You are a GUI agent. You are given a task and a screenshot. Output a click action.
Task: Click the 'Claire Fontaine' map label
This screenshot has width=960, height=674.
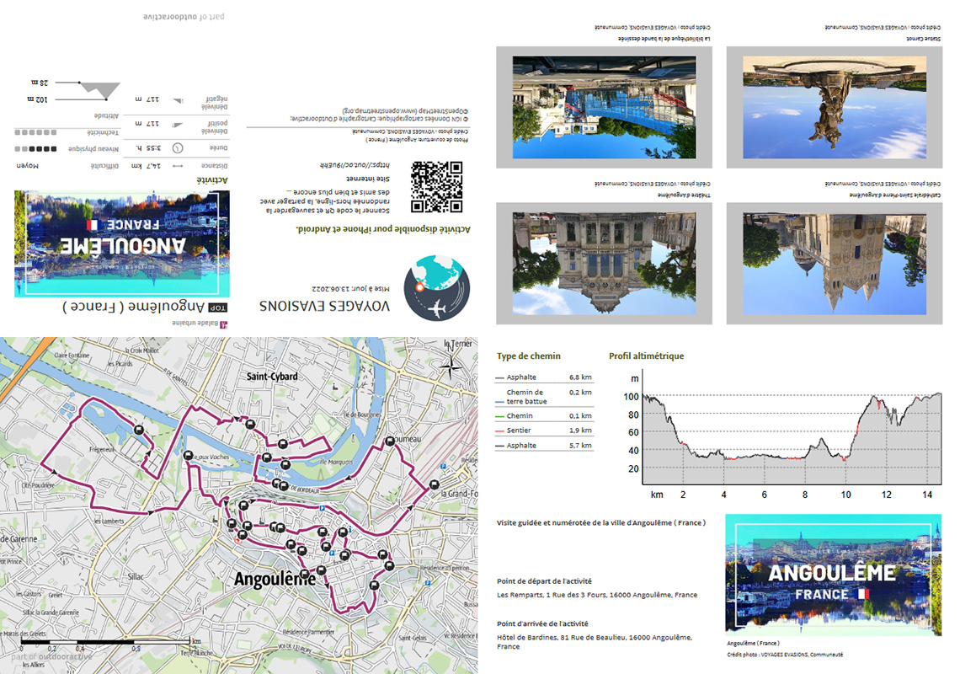pyautogui.click(x=72, y=356)
